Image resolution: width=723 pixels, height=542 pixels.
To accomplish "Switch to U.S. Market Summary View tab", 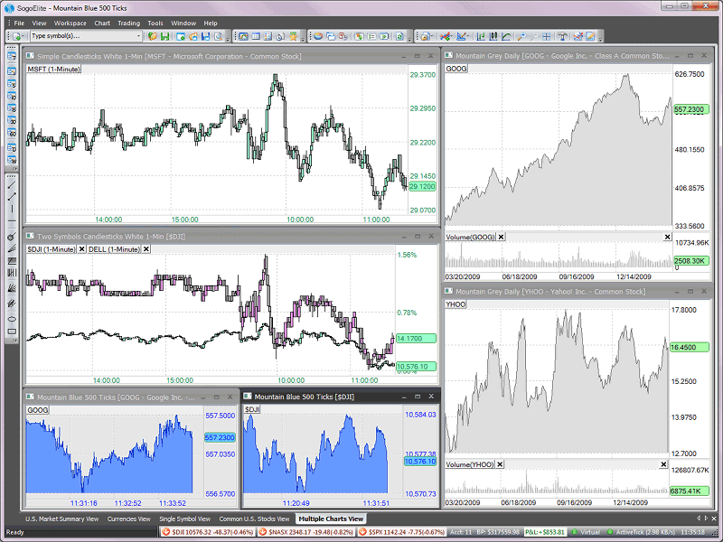I will tap(61, 519).
